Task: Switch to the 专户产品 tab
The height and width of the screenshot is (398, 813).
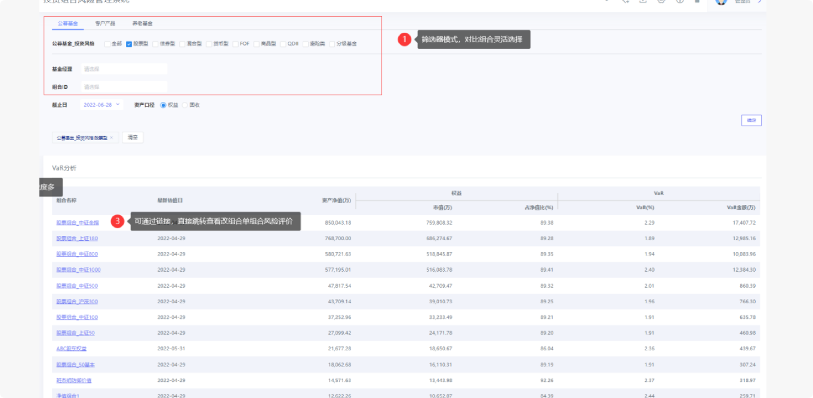Action: (x=105, y=24)
